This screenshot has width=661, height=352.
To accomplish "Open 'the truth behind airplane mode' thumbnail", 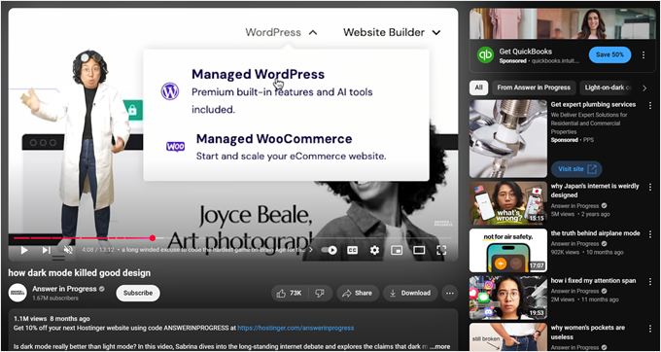I will [x=508, y=251].
